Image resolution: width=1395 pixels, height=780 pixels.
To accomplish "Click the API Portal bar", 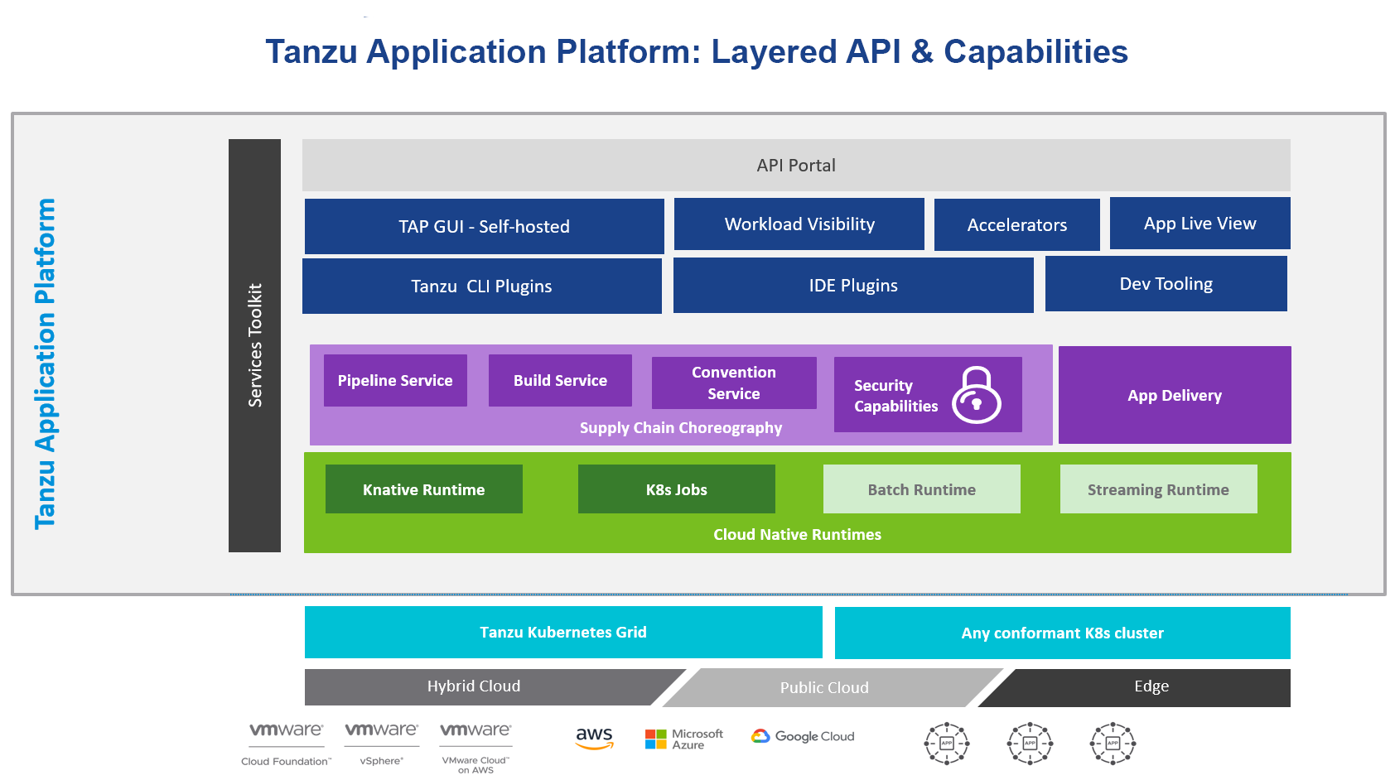I will tap(796, 166).
